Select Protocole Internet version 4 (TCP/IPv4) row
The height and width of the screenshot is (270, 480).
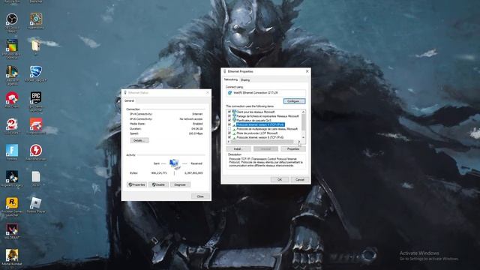coord(260,124)
